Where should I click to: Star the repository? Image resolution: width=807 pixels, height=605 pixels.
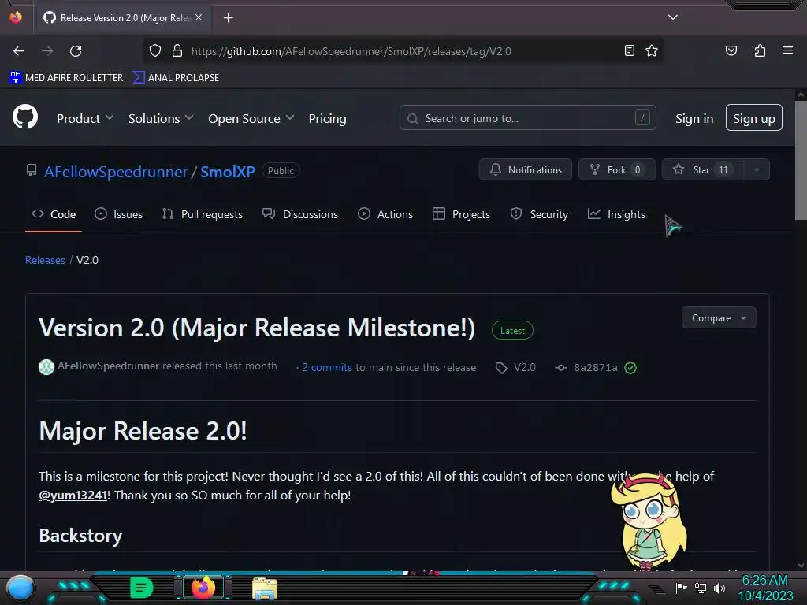click(702, 170)
